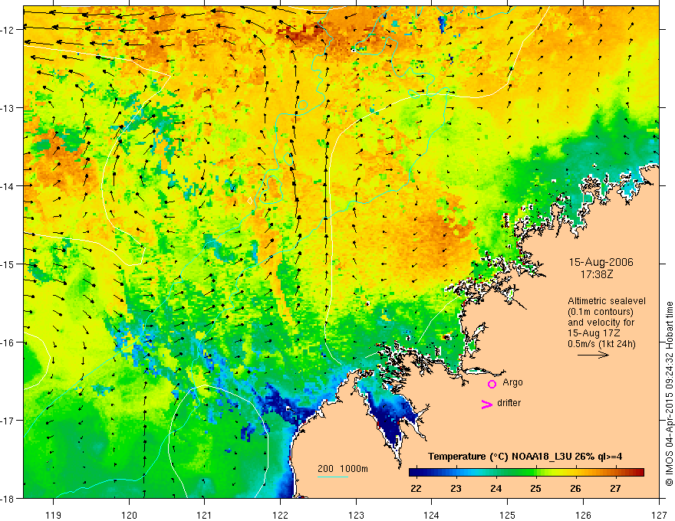The height and width of the screenshot is (521, 675).
Task: Click the longitude axis label '121'
Action: 205,515
